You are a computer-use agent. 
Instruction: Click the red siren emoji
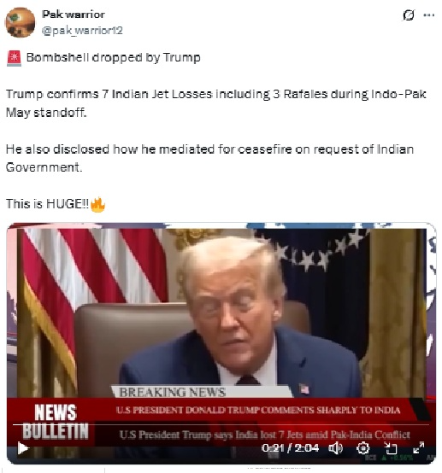pos(14,58)
